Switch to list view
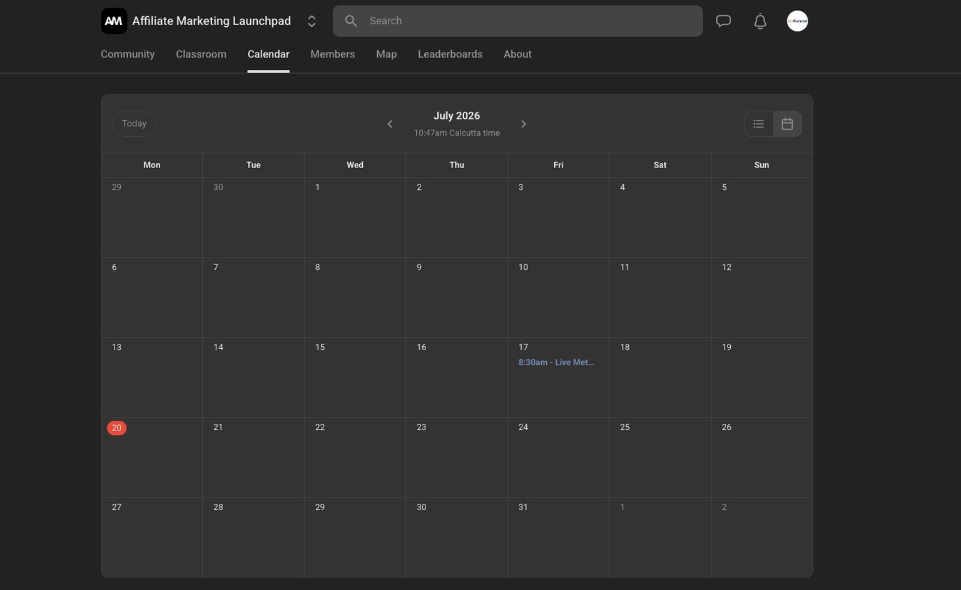Viewport: 961px width, 590px height. (759, 124)
